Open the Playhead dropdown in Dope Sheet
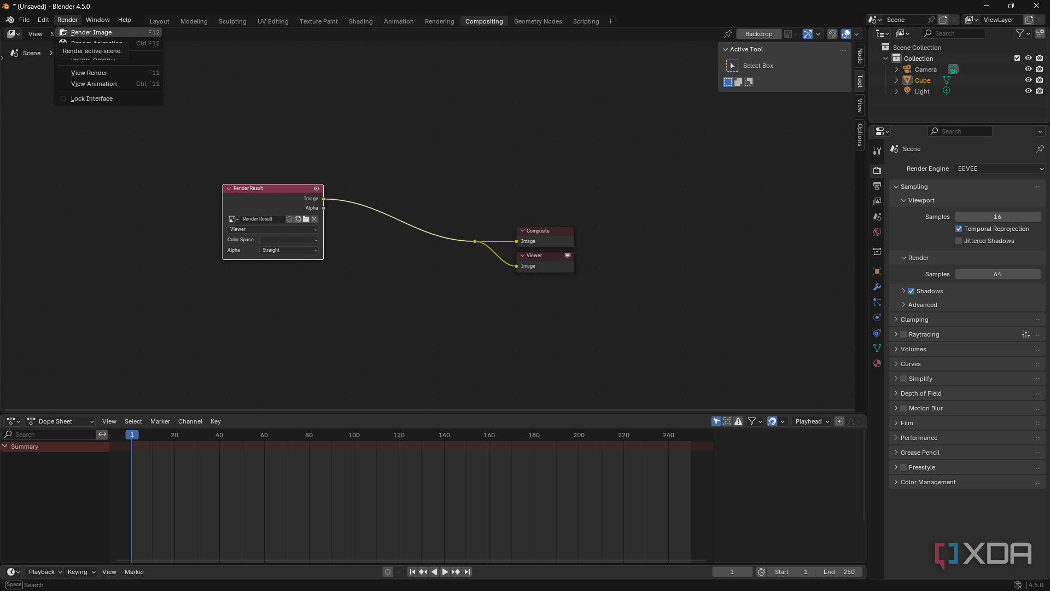 [812, 421]
